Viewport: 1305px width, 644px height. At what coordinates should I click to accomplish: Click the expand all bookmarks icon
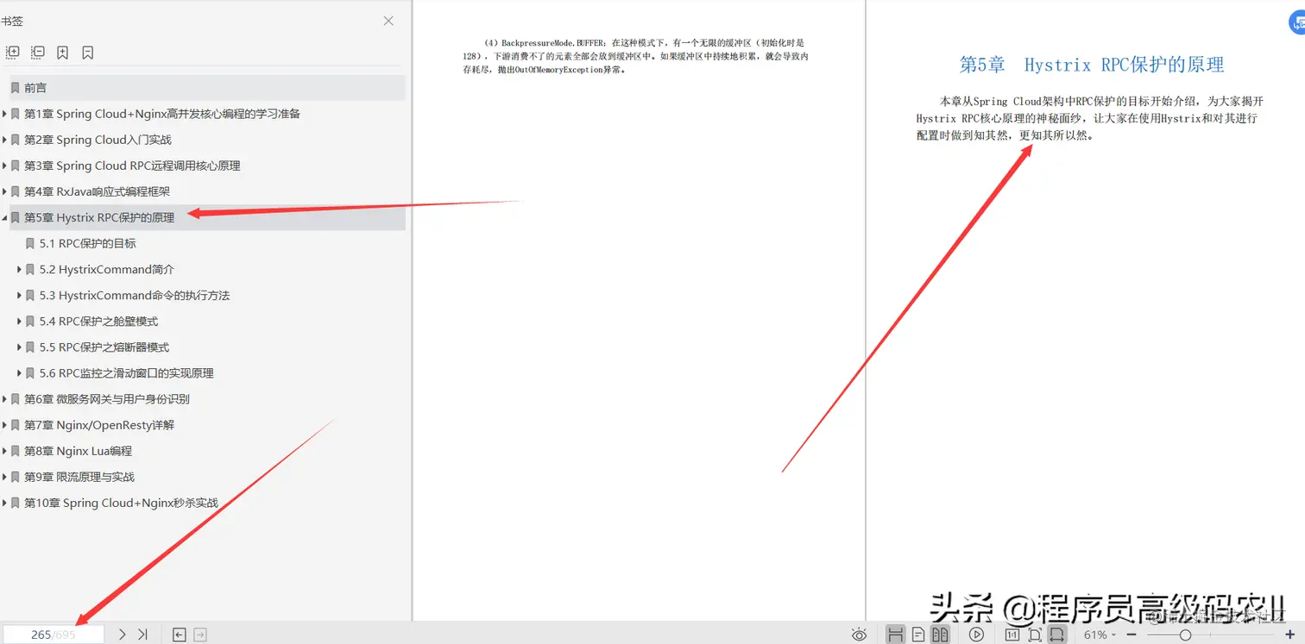(12, 52)
